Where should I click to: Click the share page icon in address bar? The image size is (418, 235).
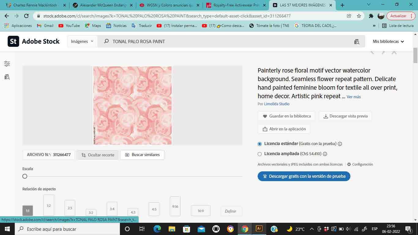click(x=349, y=16)
